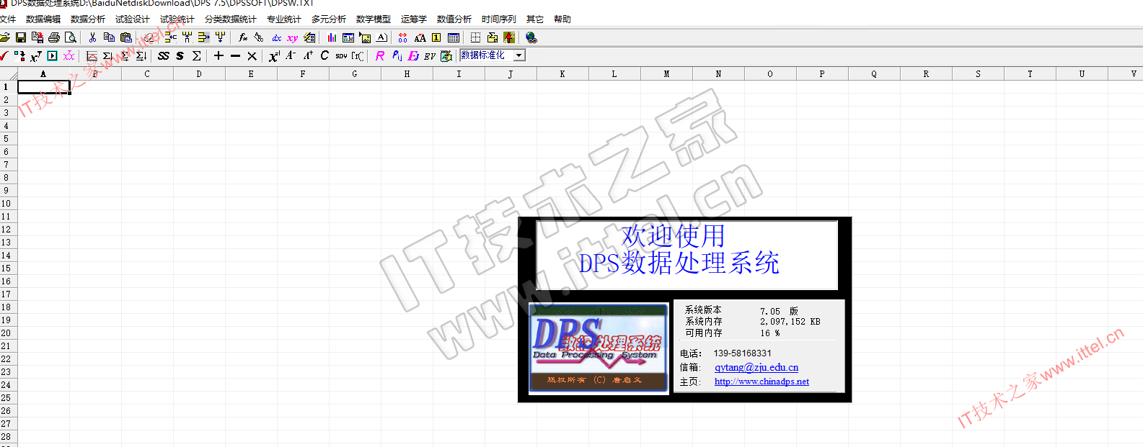Screen dimensions: 1143x447
Task: Click the matrix inverse x⁻¹ icon
Action: pyautogui.click(x=274, y=55)
